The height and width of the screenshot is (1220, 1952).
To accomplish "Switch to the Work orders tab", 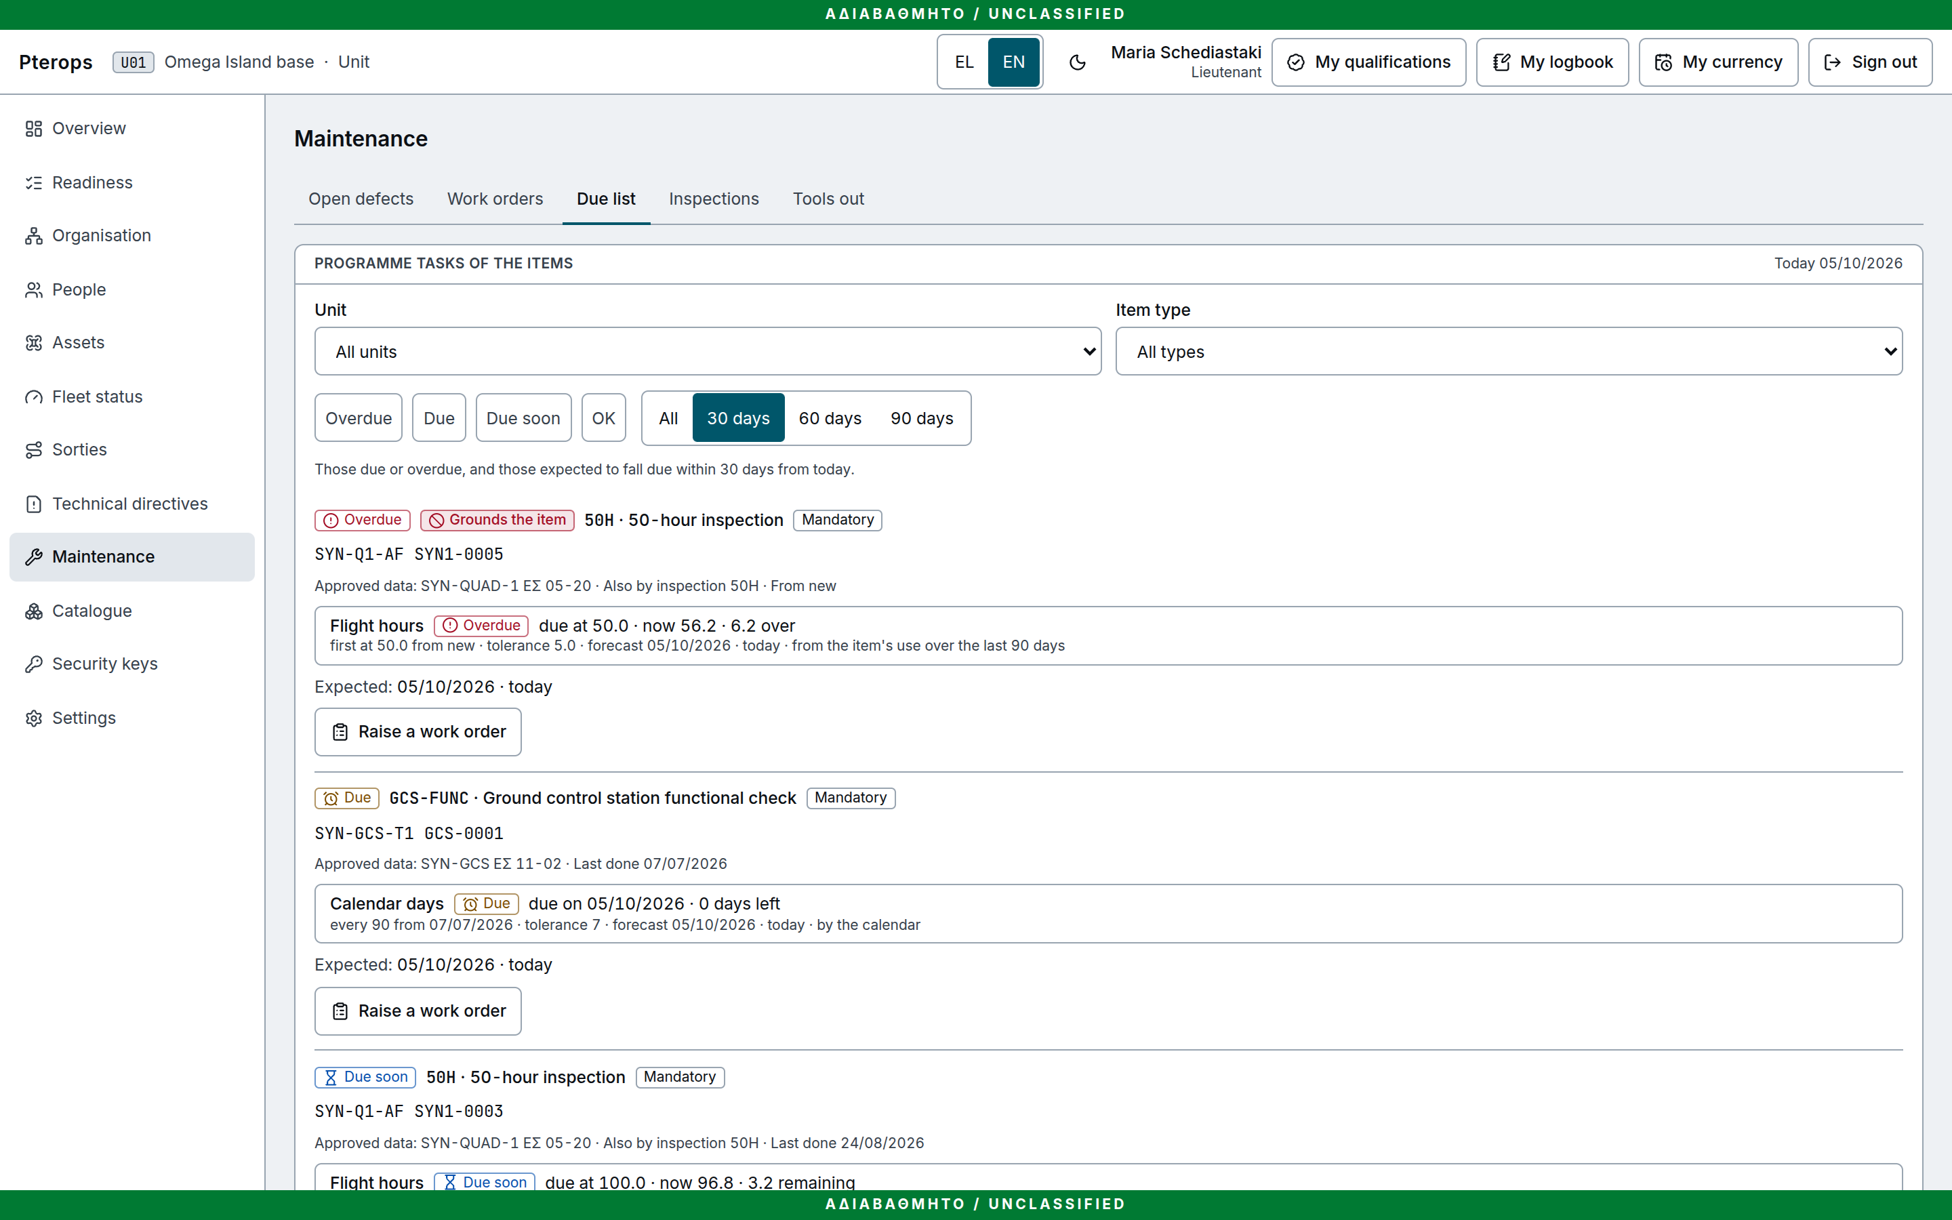I will click(495, 199).
